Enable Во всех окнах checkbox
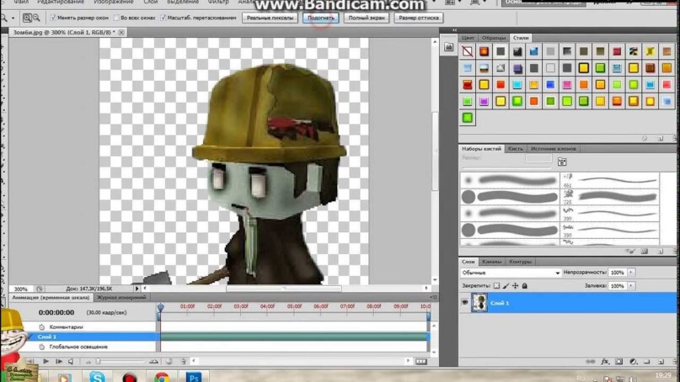 116,18
